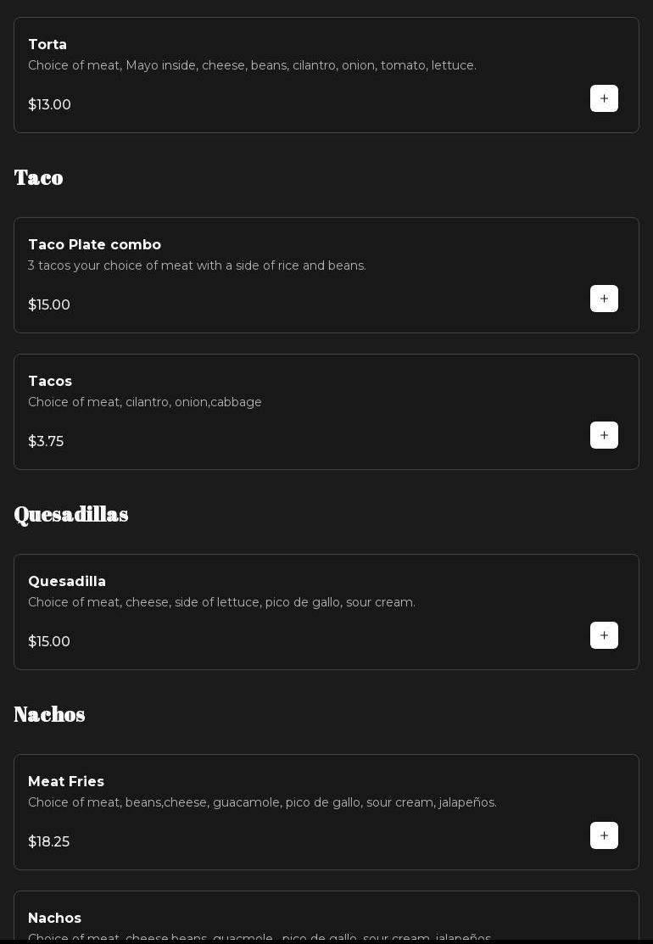The height and width of the screenshot is (944, 653).
Task: Click the $18.25 Meat Fries price
Action: click(48, 842)
